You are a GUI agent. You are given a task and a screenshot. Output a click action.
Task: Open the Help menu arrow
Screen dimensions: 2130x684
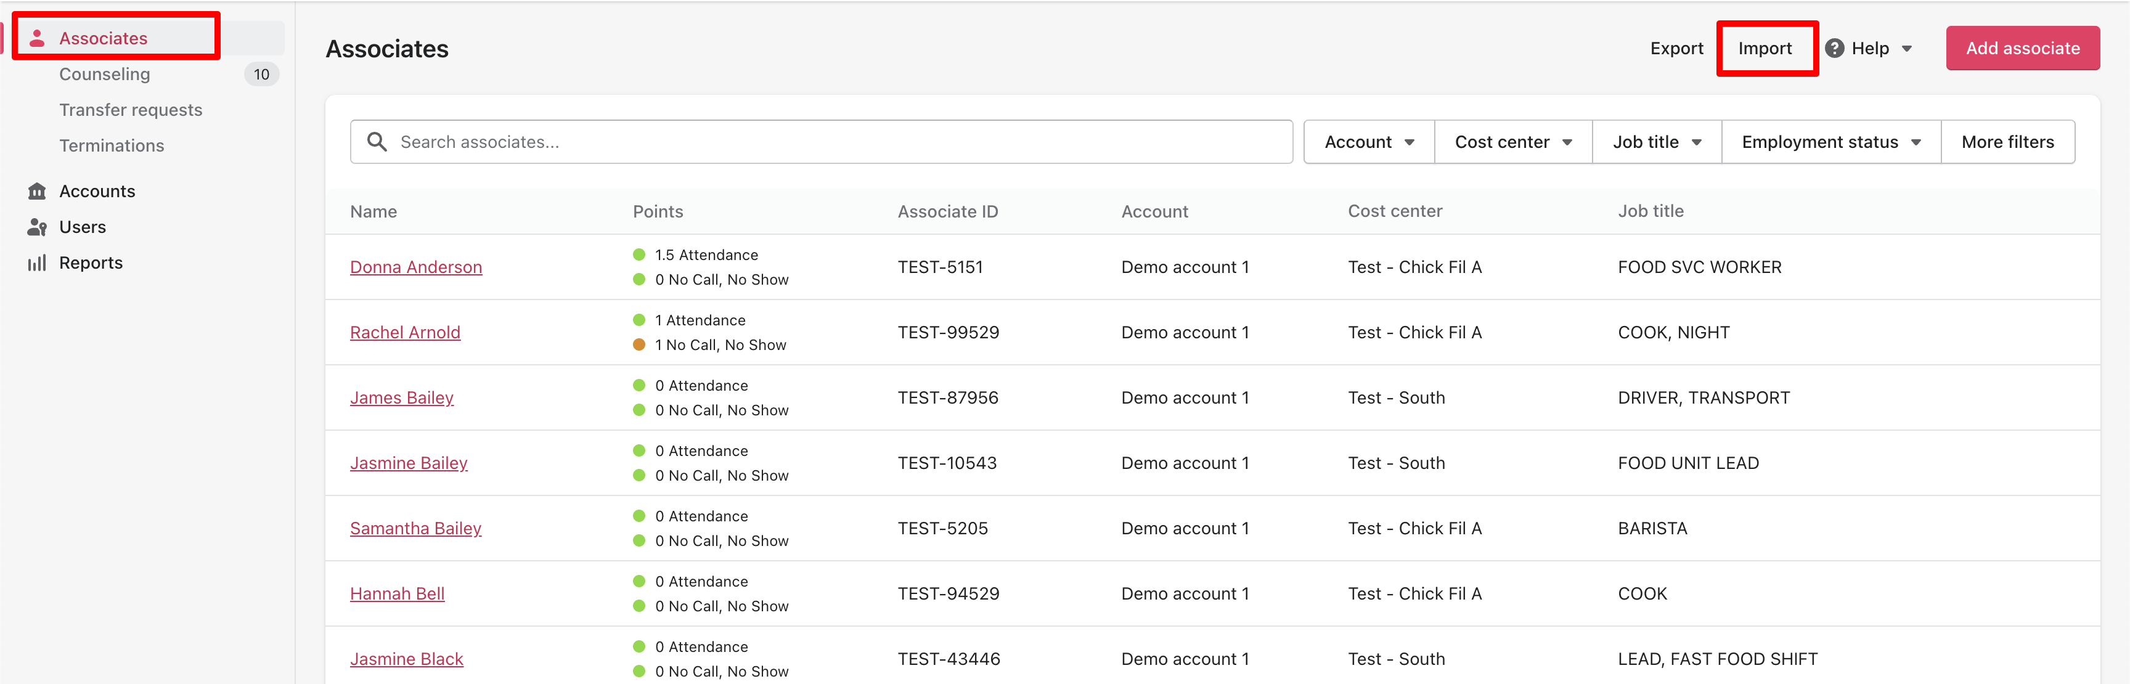coord(1907,49)
